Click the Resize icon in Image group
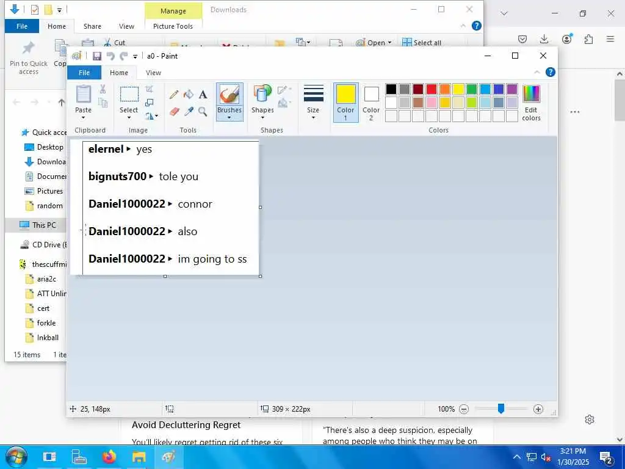Viewport: 625px width, 469px height. click(149, 103)
